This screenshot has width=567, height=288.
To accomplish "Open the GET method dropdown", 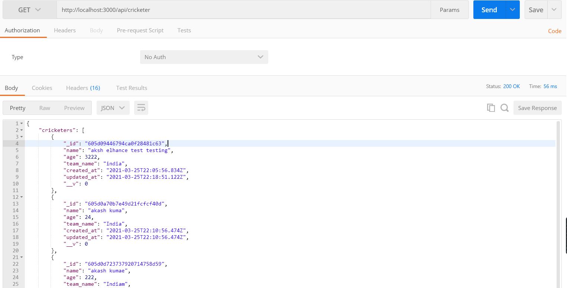I will tap(30, 10).
